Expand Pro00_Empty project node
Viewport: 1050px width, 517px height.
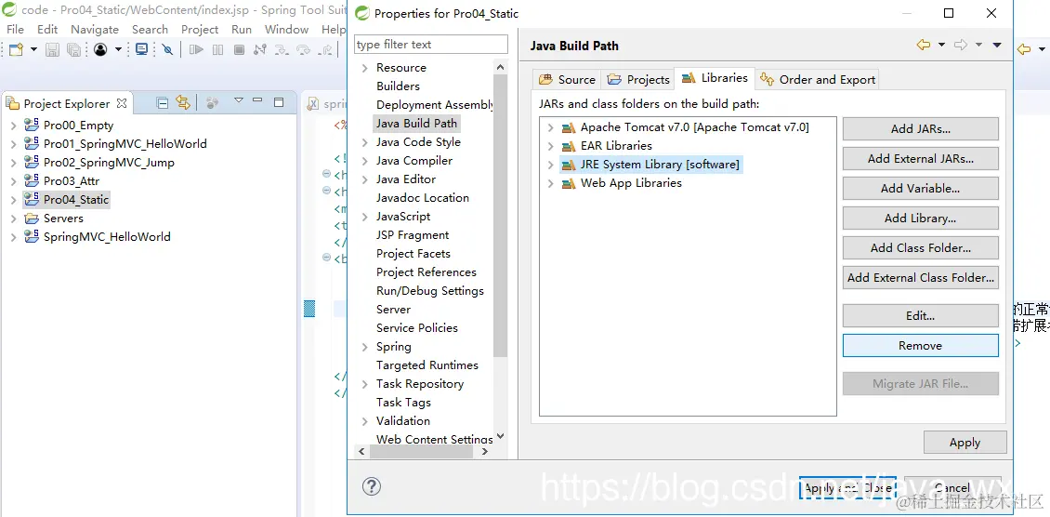(13, 126)
